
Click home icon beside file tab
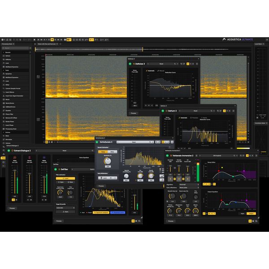coord(35,44)
